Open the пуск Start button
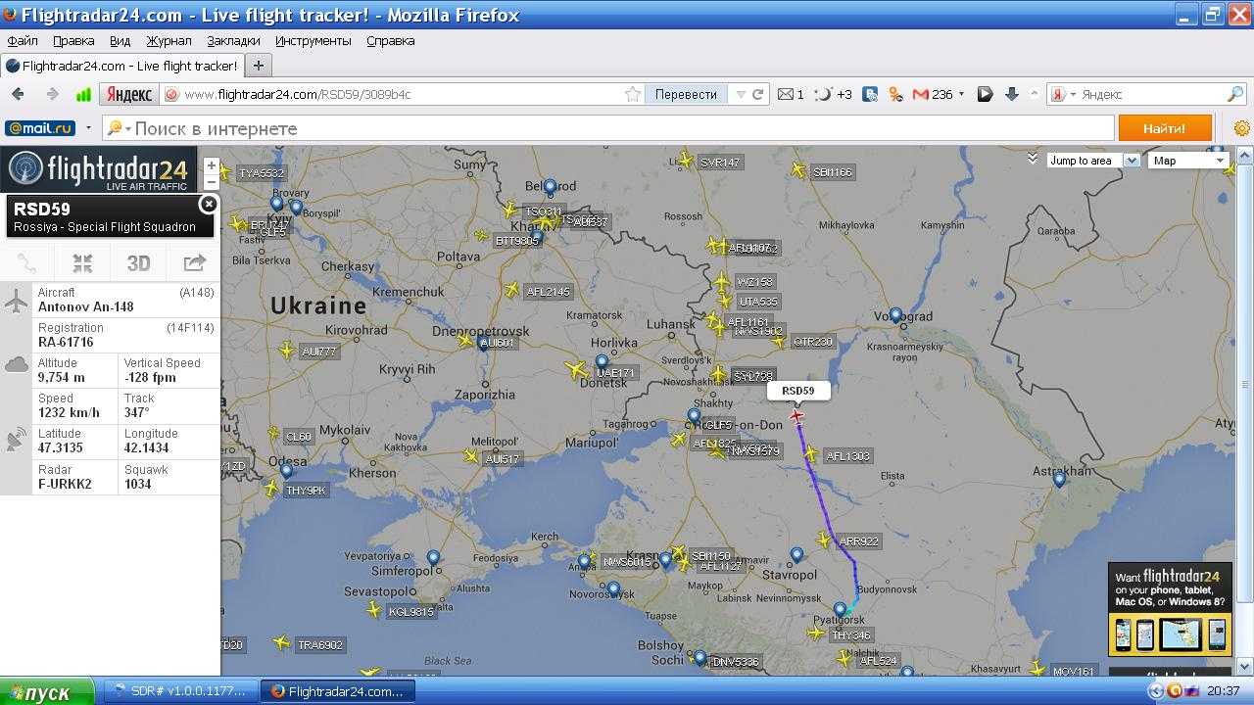Viewport: 1254px width, 705px height. pyautogui.click(x=47, y=691)
